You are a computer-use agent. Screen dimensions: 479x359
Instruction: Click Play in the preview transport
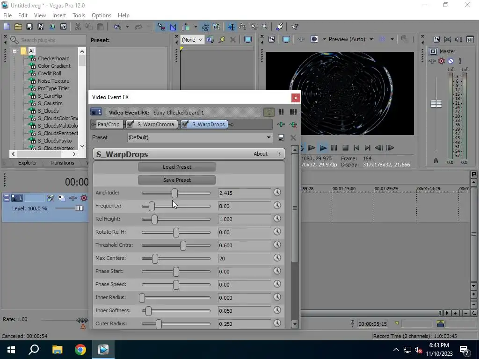(x=323, y=148)
